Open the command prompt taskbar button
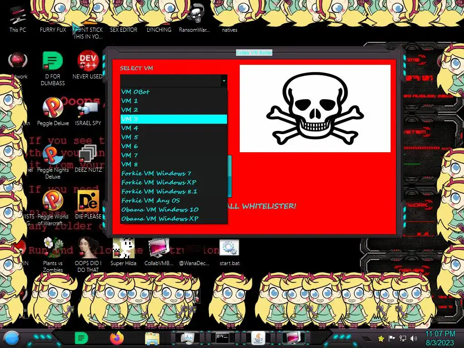This screenshot has width=464, height=348. tap(222, 338)
